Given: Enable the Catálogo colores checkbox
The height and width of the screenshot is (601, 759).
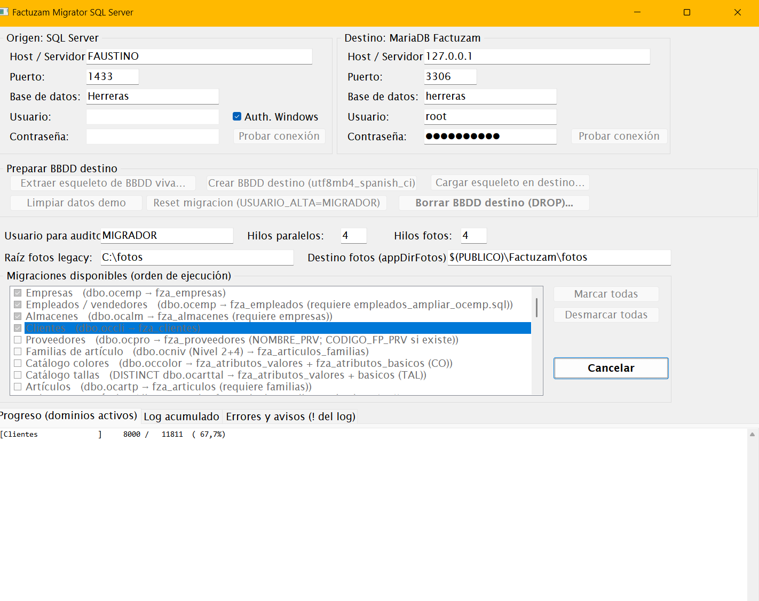Looking at the screenshot, I should (x=18, y=363).
